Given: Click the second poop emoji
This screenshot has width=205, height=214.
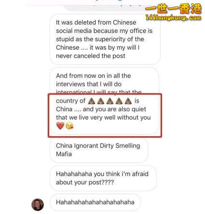Looking at the screenshot, I should (101, 101).
